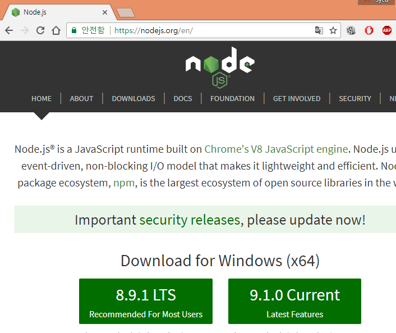
Task: Go back with the browser back arrow
Action: click(x=9, y=30)
